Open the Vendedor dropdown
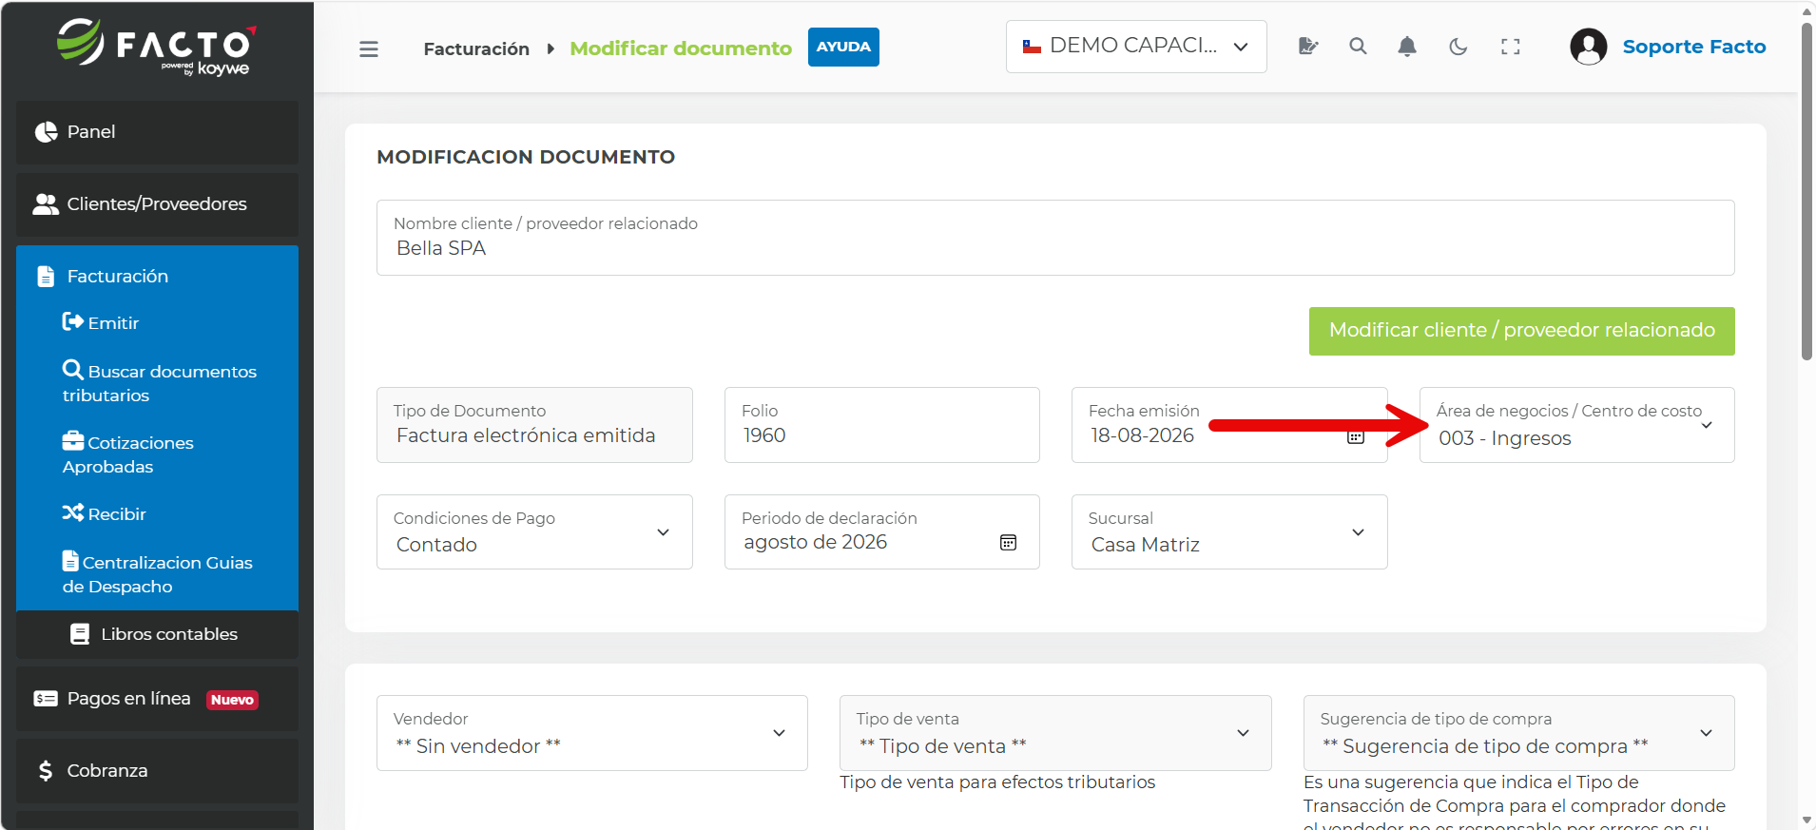Image resolution: width=1816 pixels, height=830 pixels. (x=592, y=733)
